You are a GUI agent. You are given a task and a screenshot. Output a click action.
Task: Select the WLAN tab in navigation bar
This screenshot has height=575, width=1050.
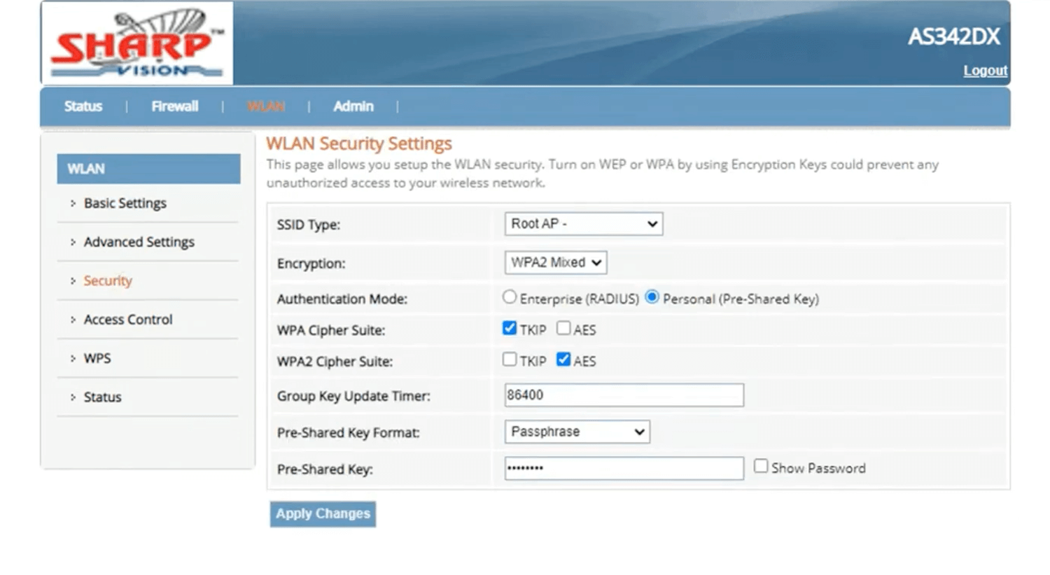(x=265, y=106)
